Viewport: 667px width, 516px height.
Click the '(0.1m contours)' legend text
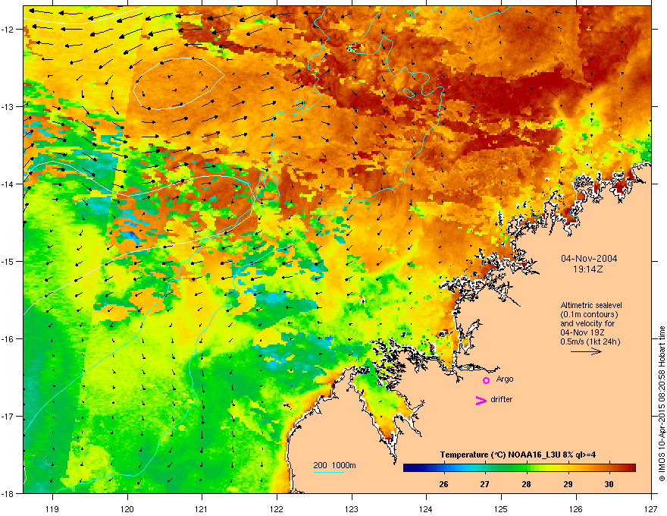point(589,315)
